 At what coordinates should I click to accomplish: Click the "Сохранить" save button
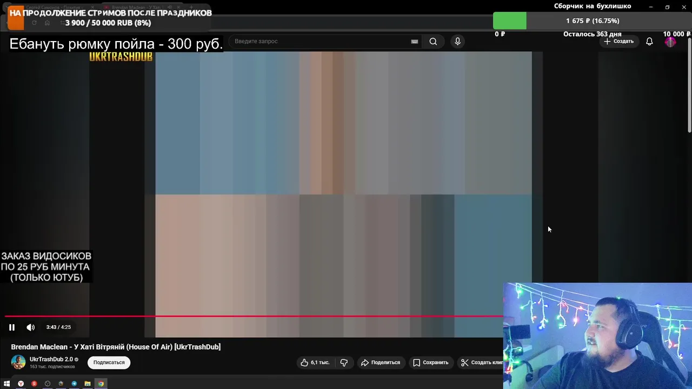point(431,363)
